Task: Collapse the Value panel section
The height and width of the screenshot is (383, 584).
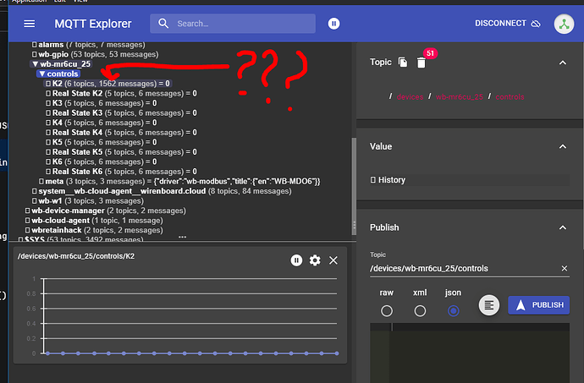Action: point(560,146)
